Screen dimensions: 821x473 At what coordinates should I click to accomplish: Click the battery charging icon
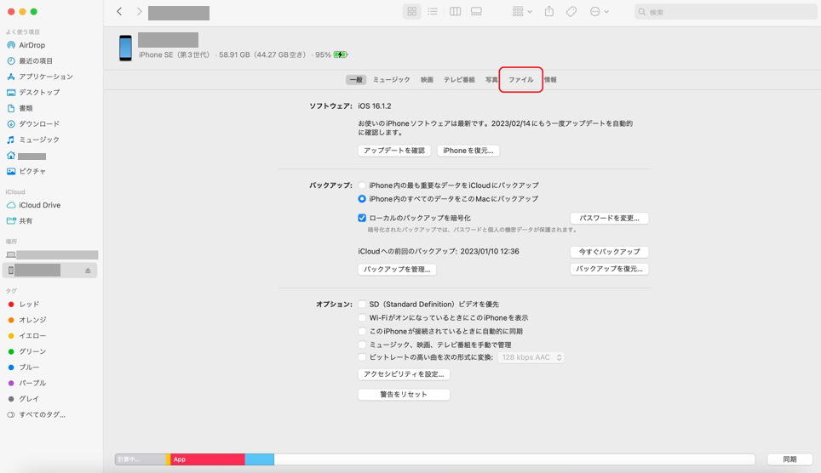341,54
